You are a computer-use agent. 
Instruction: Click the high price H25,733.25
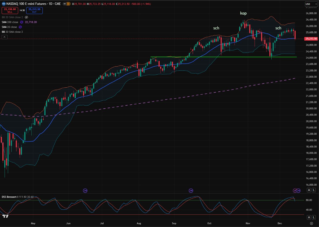94,4
